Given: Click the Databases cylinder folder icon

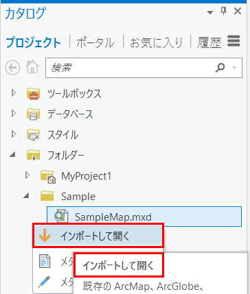Looking at the screenshot, I should [x=34, y=114].
